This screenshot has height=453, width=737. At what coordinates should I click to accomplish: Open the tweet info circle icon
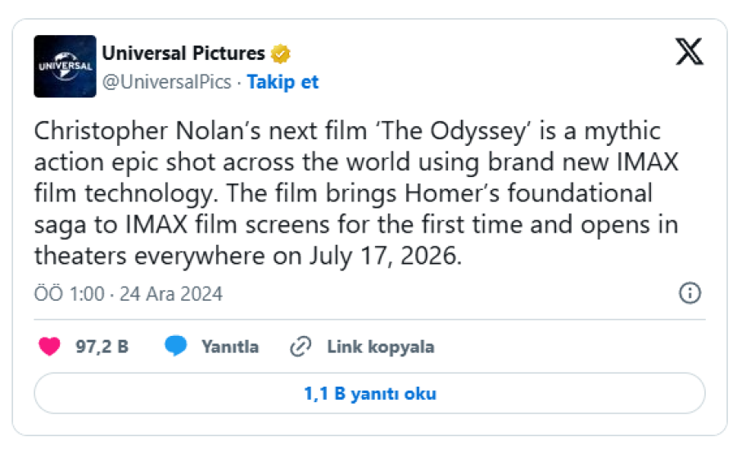coord(690,292)
